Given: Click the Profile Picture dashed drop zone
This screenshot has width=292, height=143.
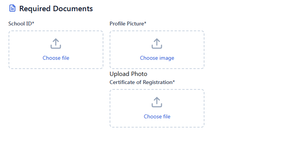Looking at the screenshot, I should click(157, 50).
